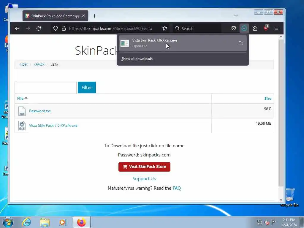The width and height of the screenshot is (304, 228).
Task: Click the TXT file icon for Password.txt
Action: pyautogui.click(x=22, y=111)
